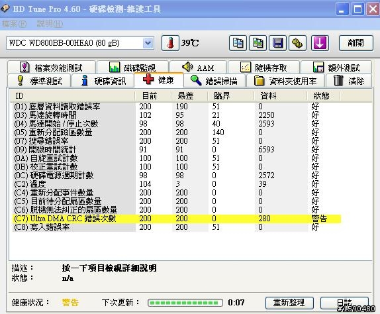Viewport: 380px width, 314px height.
Task: Click the copy screenshot toolbar icon
Action: (x=258, y=43)
